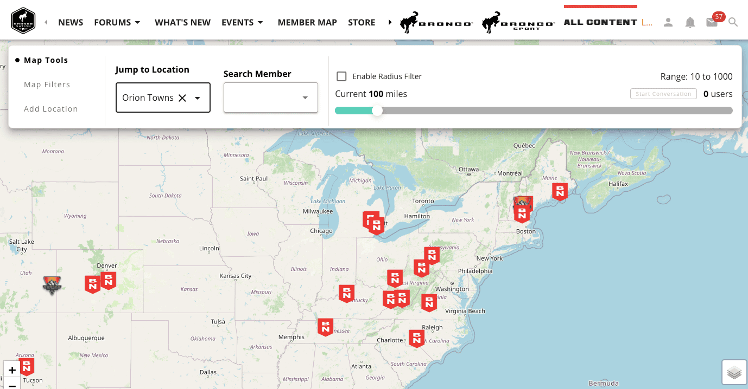Open the map layers control
Image resolution: width=748 pixels, height=389 pixels.
click(734, 372)
